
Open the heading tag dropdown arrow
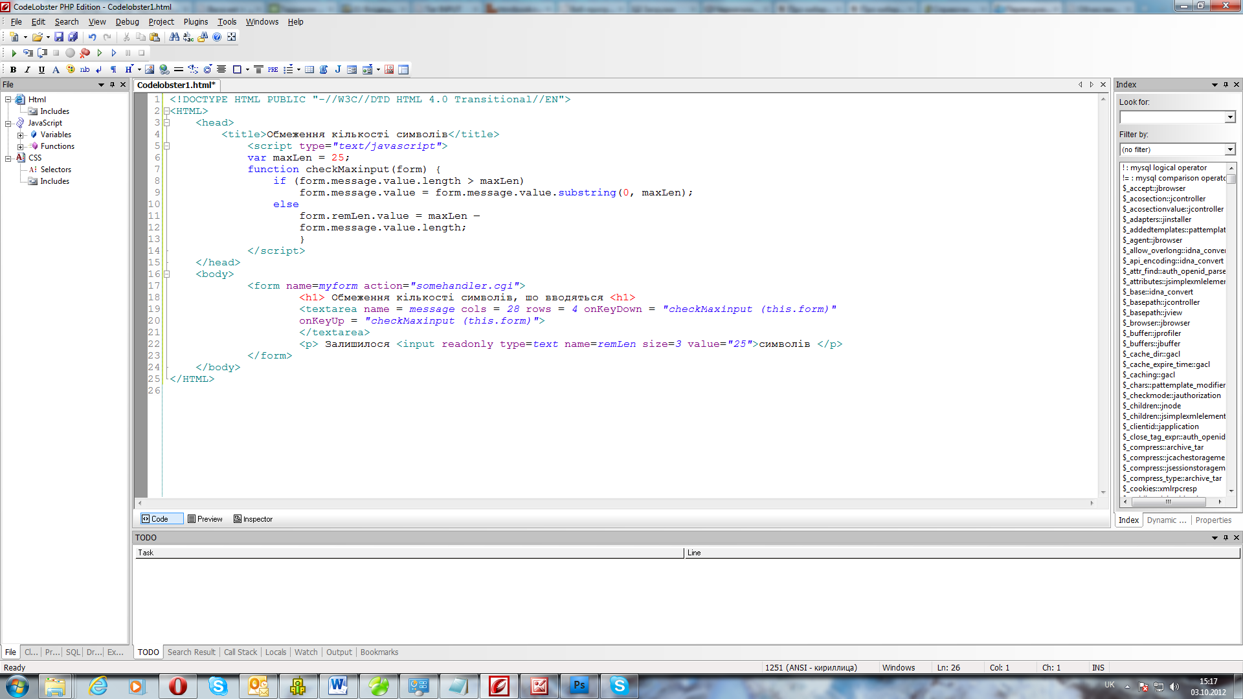tap(139, 70)
